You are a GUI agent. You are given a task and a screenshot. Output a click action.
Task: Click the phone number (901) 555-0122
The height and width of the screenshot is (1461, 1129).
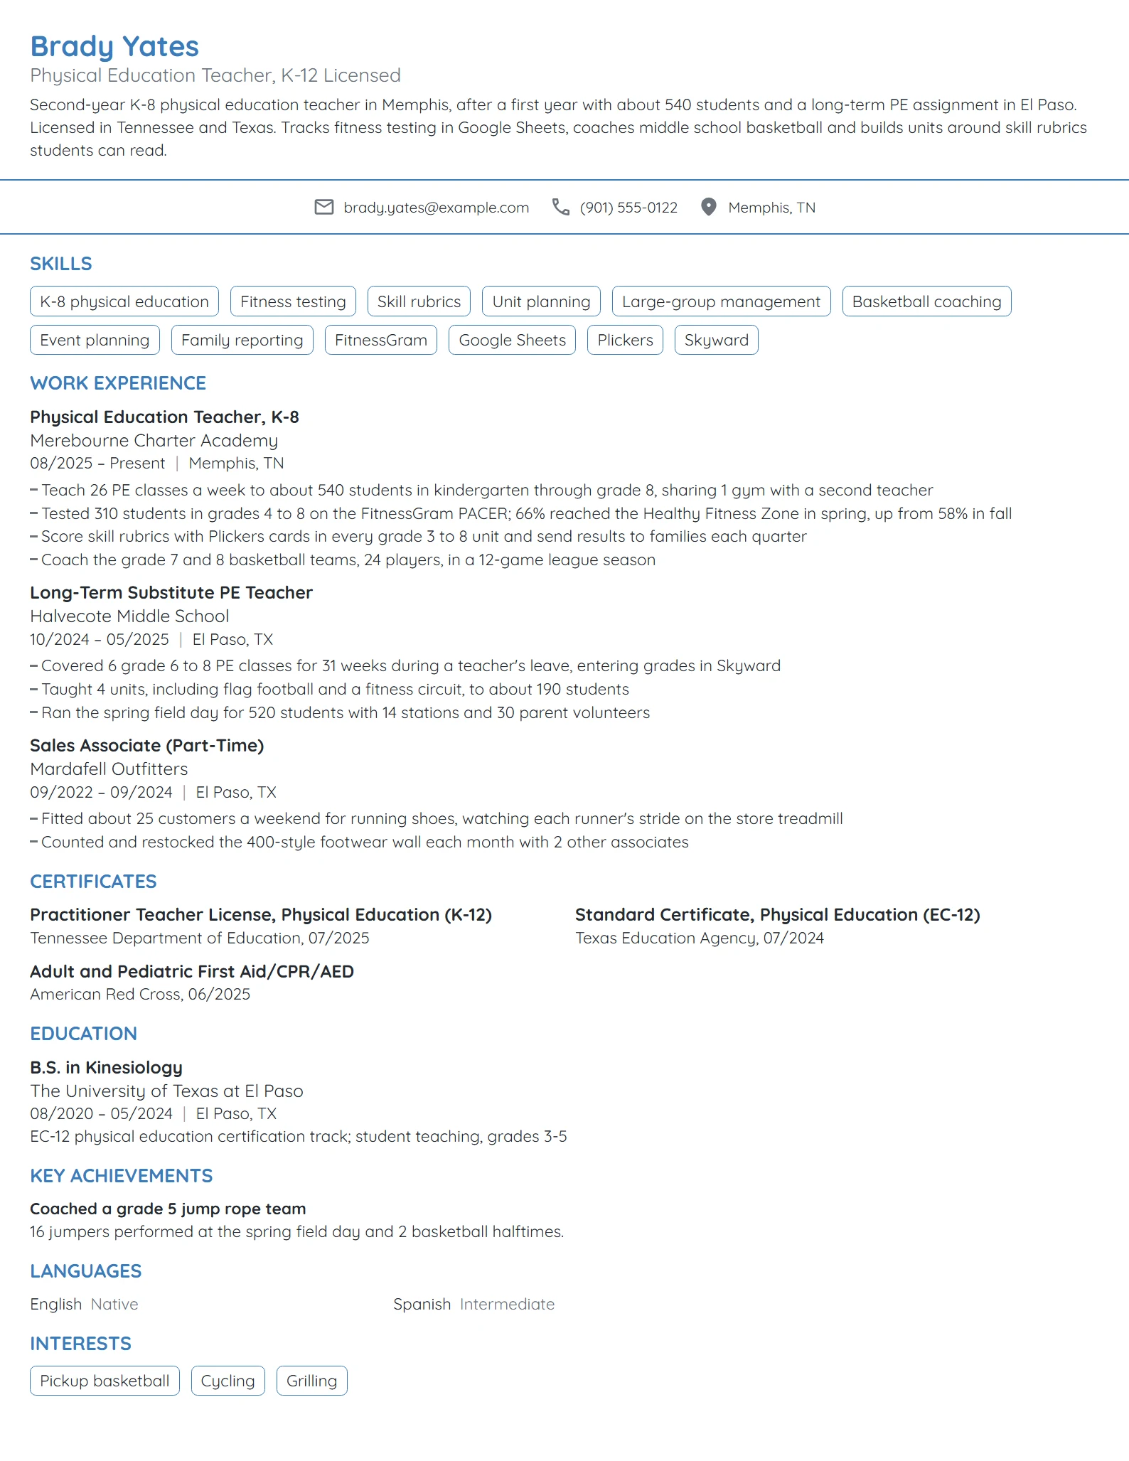coord(628,208)
